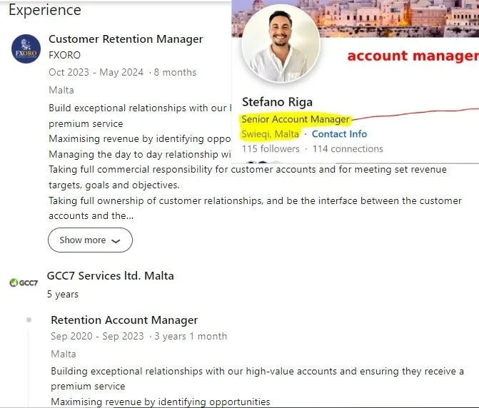Click the Swieqi, Malta location text

point(270,134)
